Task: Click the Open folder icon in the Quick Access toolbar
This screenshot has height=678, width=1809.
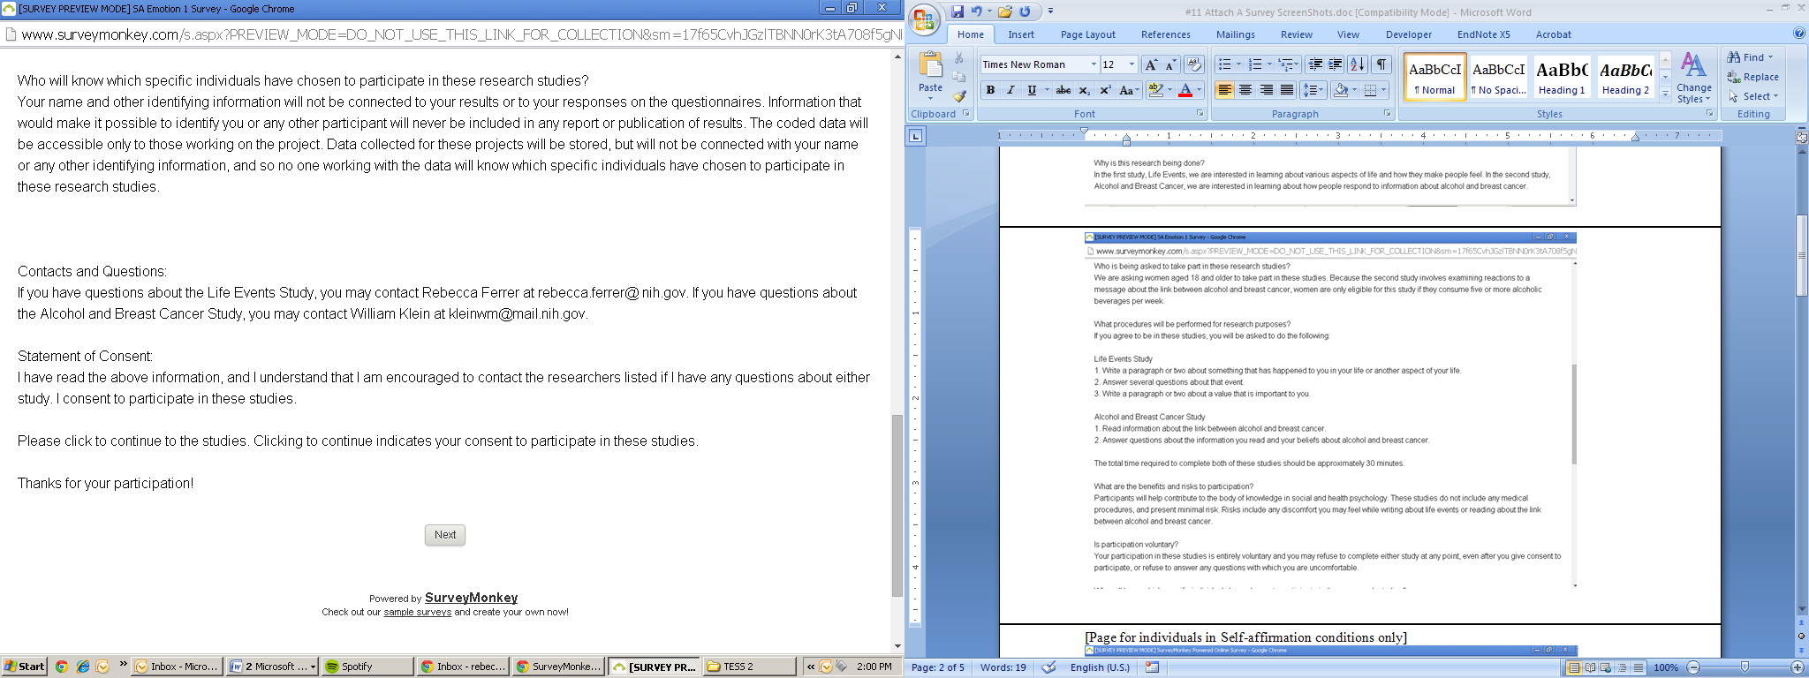Action: (x=1006, y=11)
